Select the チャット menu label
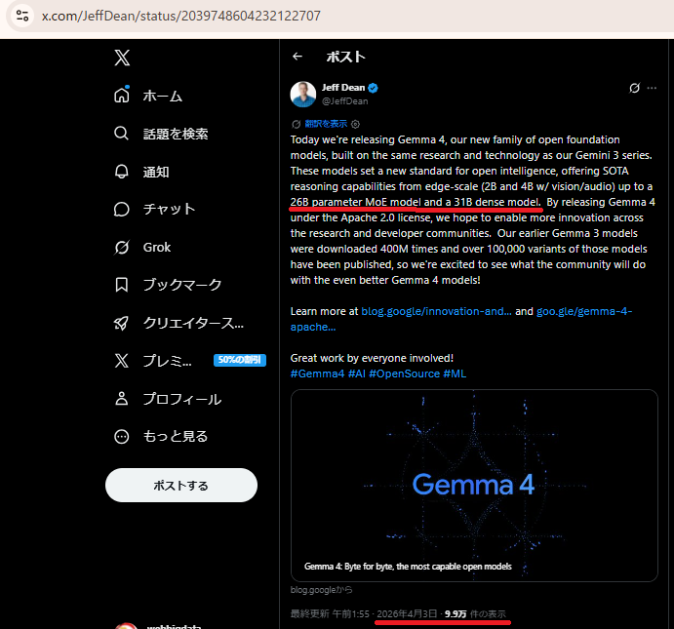Image resolution: width=674 pixels, height=629 pixels. pos(169,210)
